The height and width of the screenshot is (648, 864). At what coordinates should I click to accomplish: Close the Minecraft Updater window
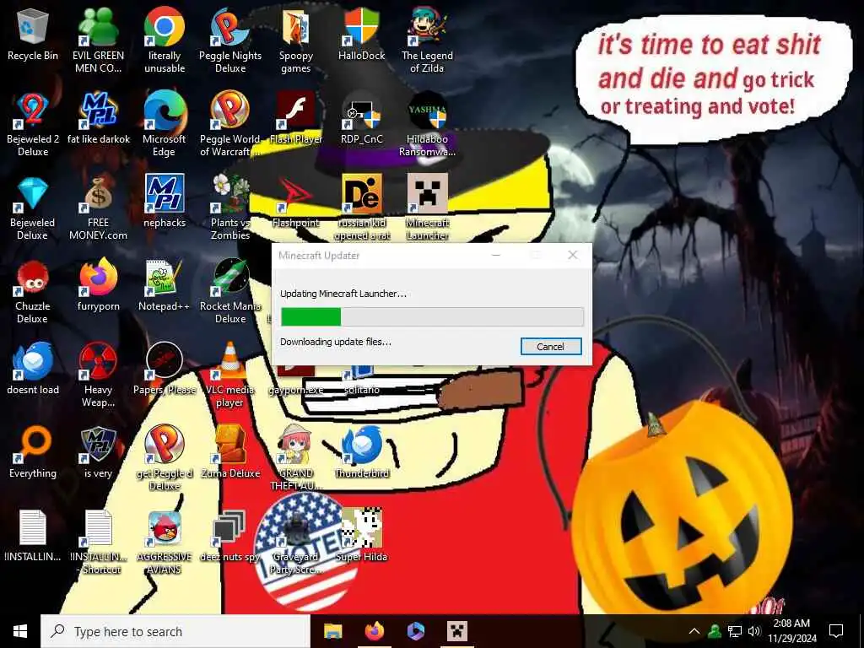click(x=573, y=255)
